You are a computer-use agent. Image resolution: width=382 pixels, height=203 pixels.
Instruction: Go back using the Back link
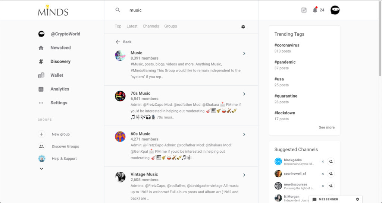pyautogui.click(x=124, y=42)
